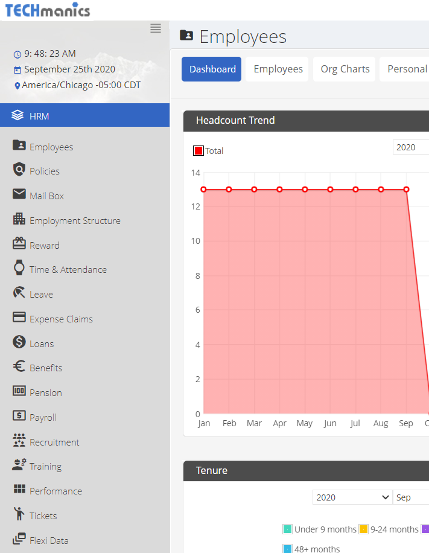Click the Benefits euro icon
Viewport: 429px width, 553px height.
click(x=19, y=366)
